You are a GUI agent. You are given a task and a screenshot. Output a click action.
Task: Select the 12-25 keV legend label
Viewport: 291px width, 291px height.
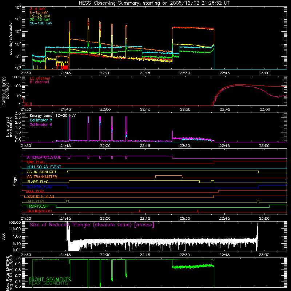coord(40,16)
